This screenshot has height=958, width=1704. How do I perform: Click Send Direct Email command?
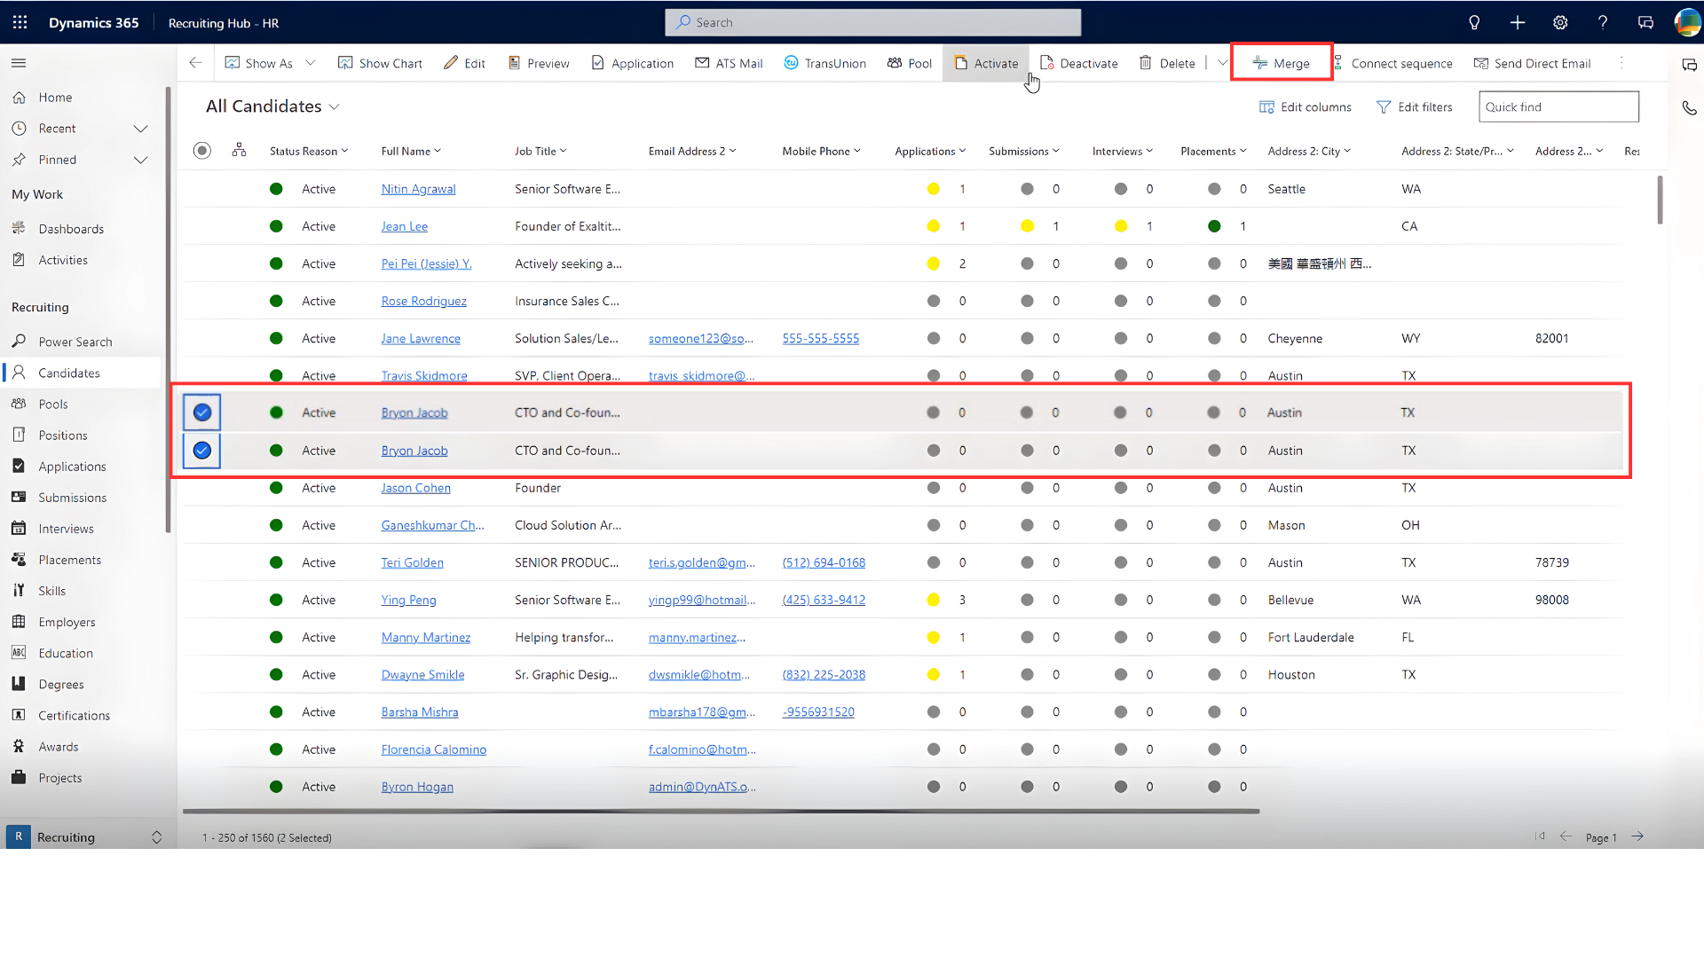1533,63
